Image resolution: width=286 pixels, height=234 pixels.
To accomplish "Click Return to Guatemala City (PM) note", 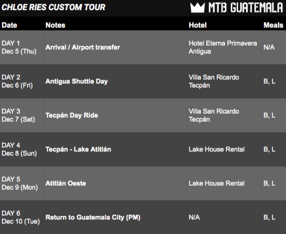I will (93, 218).
